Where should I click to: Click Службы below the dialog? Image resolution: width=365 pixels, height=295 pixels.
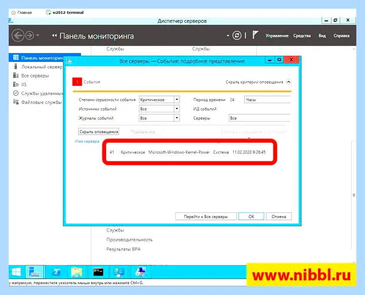[115, 230]
